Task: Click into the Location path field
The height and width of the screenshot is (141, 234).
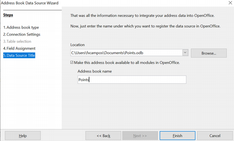Action: click(x=126, y=53)
